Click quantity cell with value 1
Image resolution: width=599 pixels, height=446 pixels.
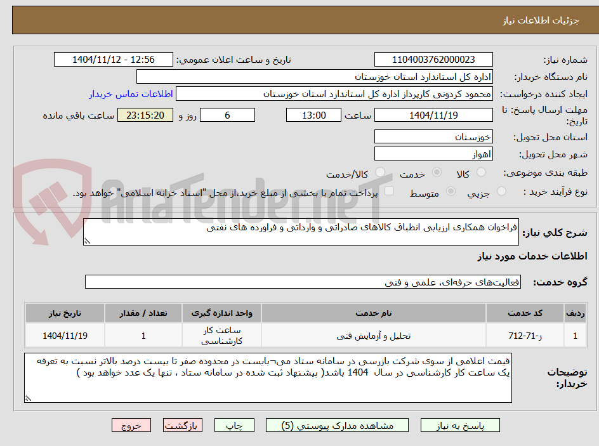click(x=143, y=336)
